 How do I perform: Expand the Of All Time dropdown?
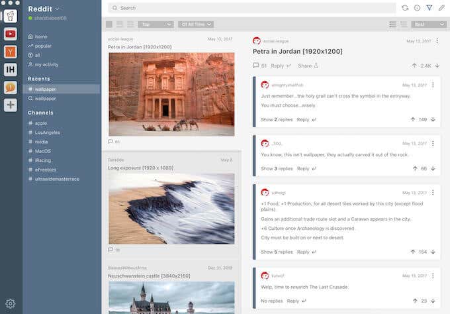pos(197,25)
